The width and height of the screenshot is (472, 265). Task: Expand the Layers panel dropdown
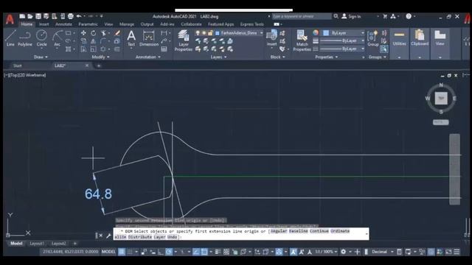218,57
